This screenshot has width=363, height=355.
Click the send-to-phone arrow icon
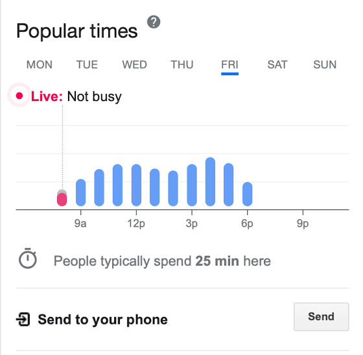point(23,319)
